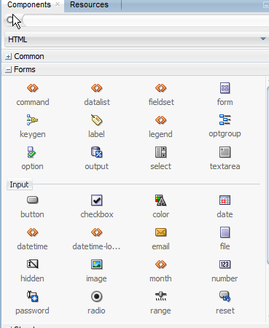Choose the form component icon
Image resolution: width=269 pixels, height=328 pixels.
(x=225, y=88)
